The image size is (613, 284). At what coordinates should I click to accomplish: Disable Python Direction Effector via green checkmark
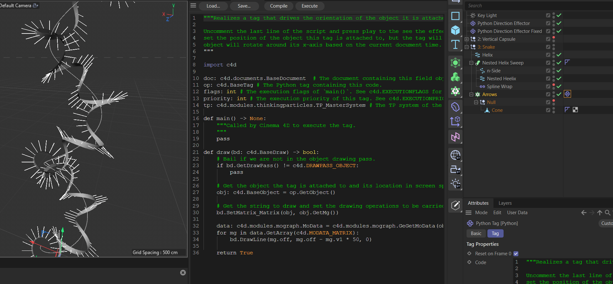click(559, 23)
